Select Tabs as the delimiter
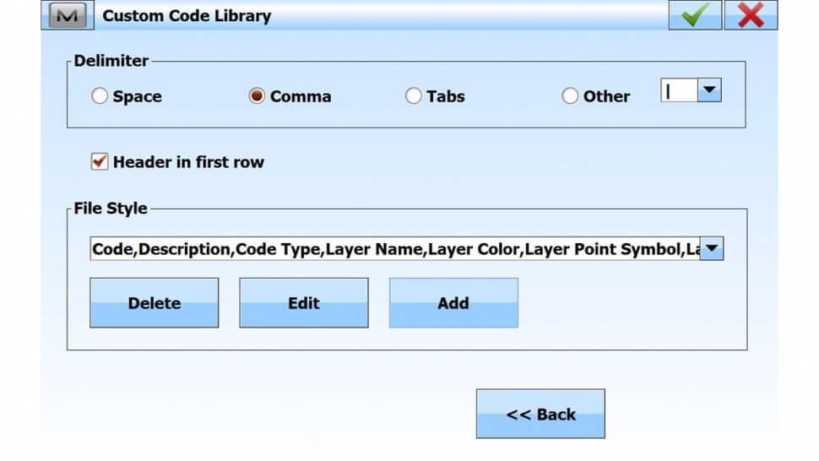Image resolution: width=819 pixels, height=461 pixels. tap(413, 96)
